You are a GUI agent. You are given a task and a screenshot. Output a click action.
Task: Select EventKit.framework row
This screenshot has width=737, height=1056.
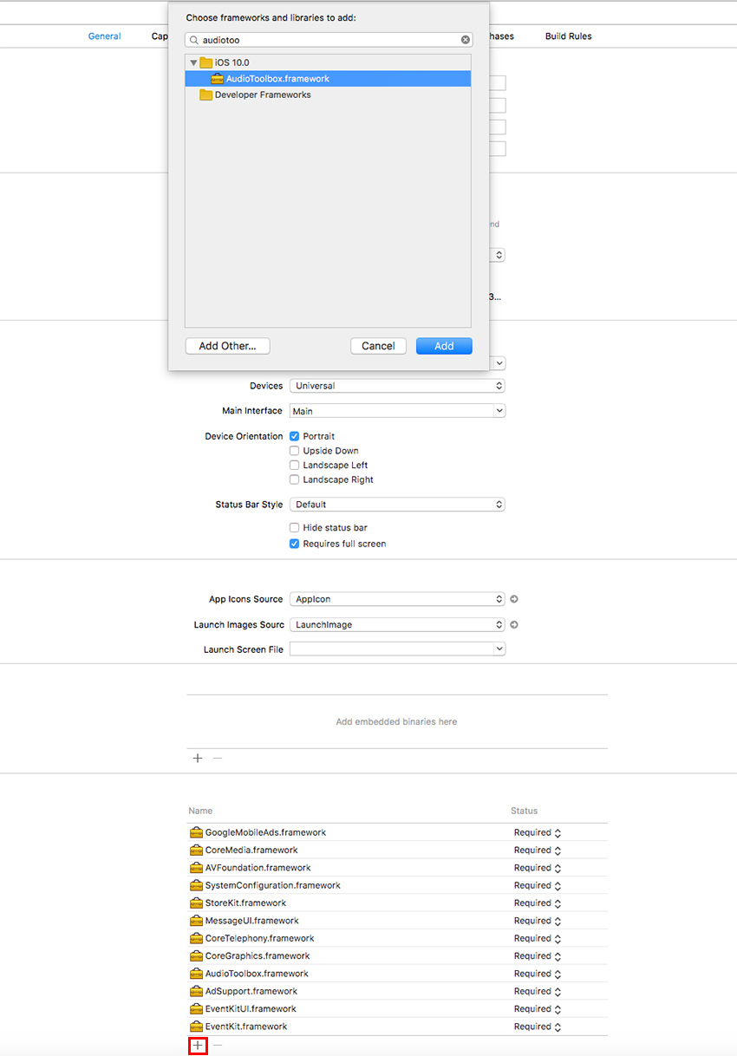[397, 1027]
